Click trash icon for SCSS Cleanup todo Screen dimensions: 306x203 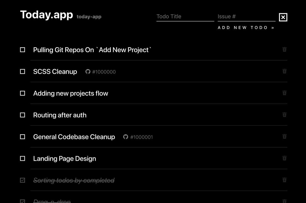coord(285,71)
